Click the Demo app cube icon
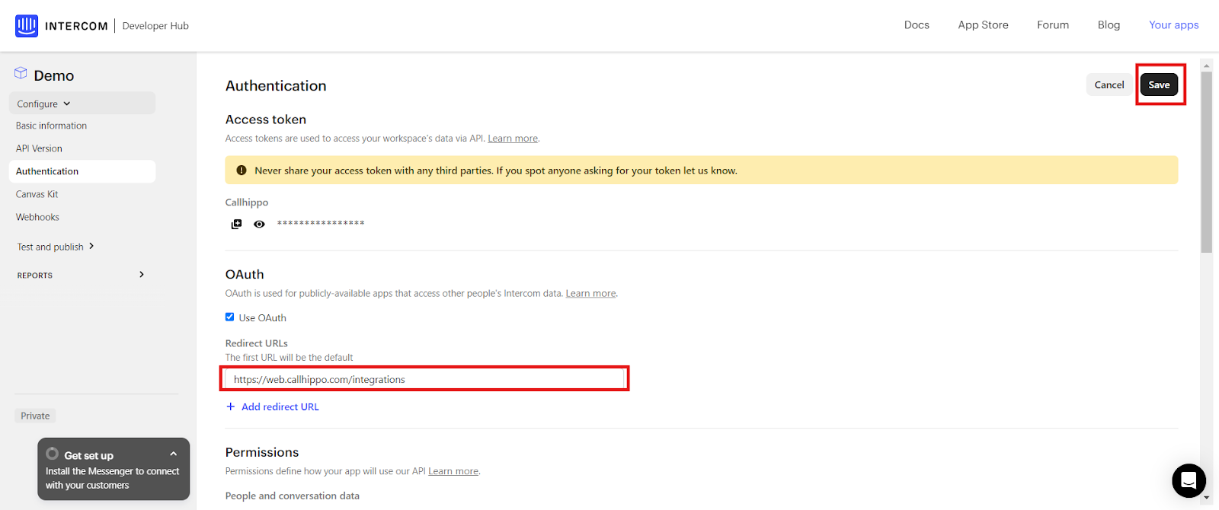Screen dimensions: 1219x510 [21, 73]
